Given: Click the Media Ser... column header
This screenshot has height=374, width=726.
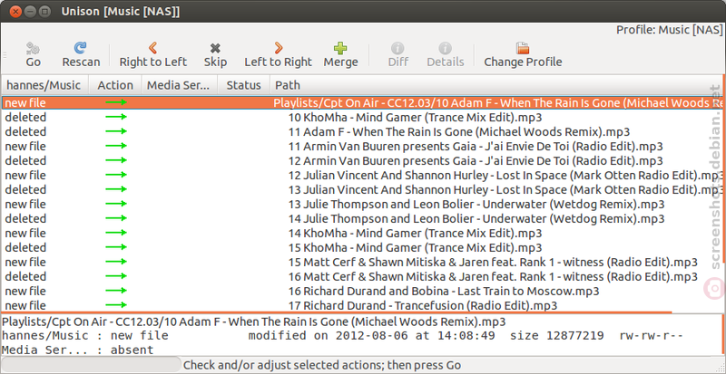Looking at the screenshot, I should 178,85.
